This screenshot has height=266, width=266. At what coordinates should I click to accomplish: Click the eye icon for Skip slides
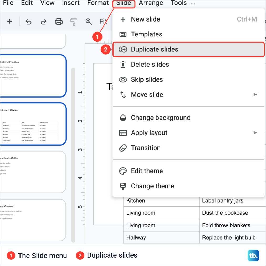(123, 79)
